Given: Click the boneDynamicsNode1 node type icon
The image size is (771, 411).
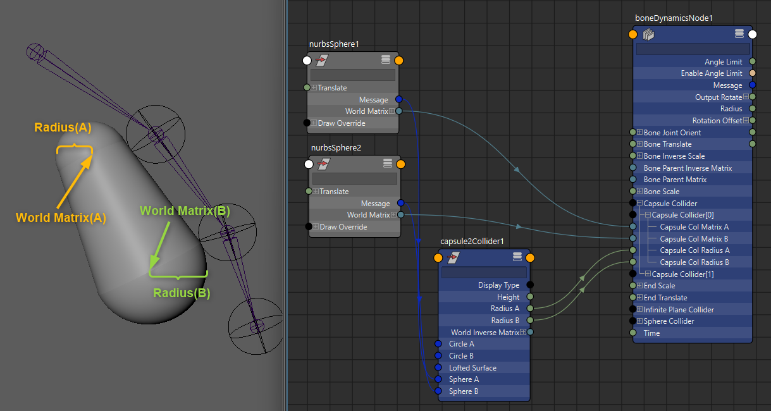Looking at the screenshot, I should coord(648,34).
